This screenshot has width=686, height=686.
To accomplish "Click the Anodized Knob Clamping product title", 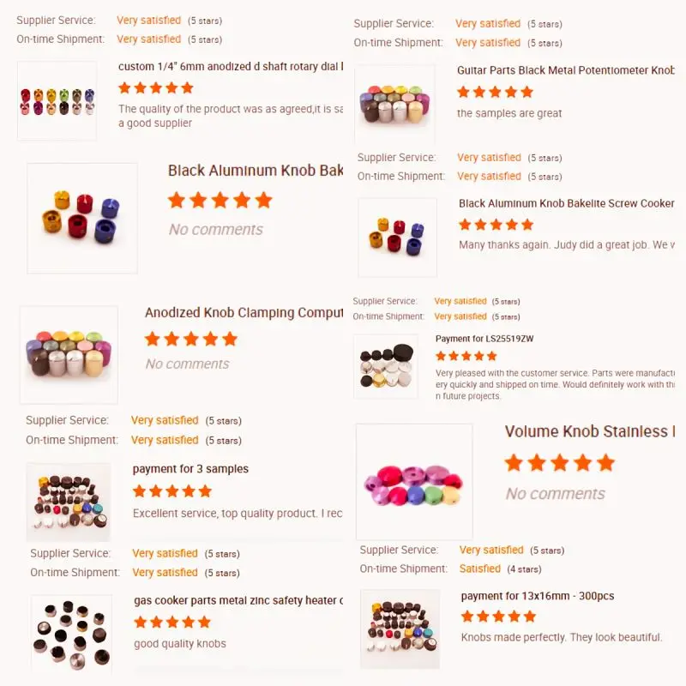I will coord(244,313).
